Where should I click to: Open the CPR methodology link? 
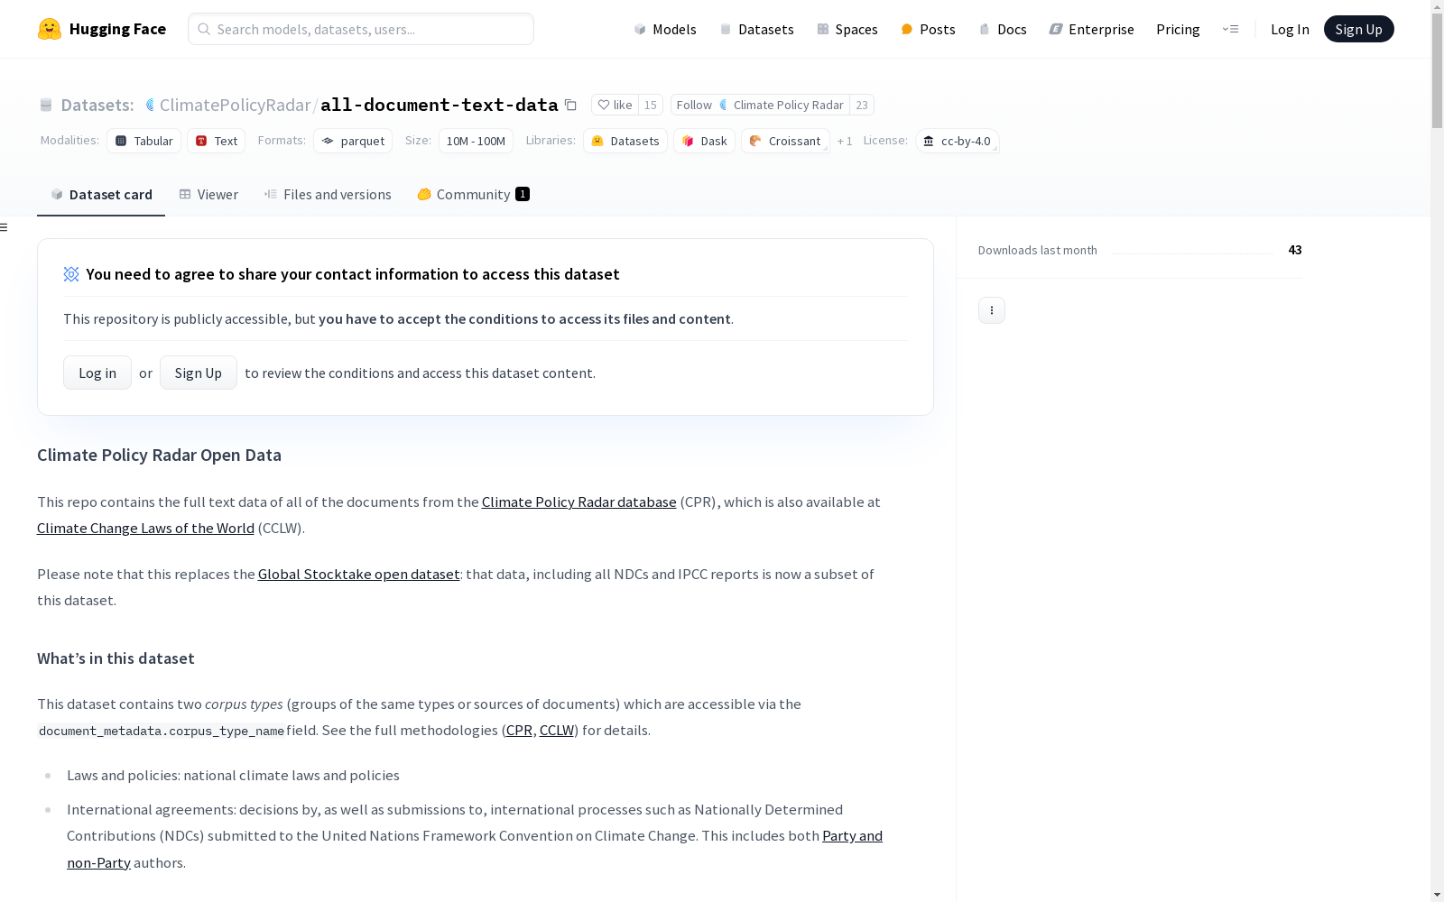click(519, 730)
